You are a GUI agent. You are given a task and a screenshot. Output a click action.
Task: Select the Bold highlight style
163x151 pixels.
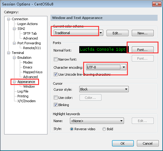pos(104,129)
